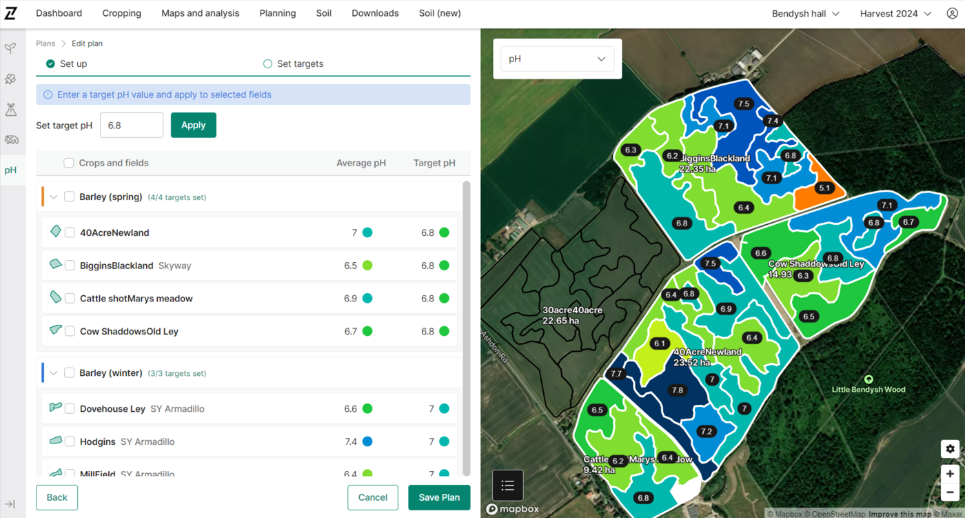Click the OpenStreetMap attribution link
Viewport: 965px width, 518px height.
pyautogui.click(x=835, y=514)
